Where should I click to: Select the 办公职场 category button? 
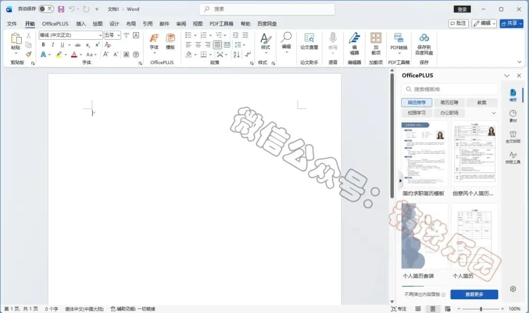click(449, 113)
